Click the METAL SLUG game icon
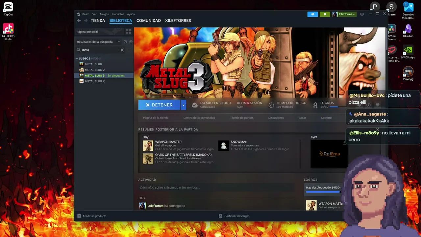 (x=82, y=64)
